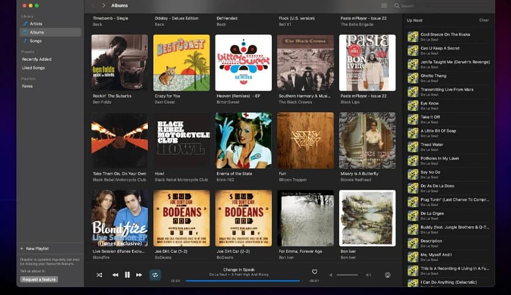Viewport: 511px width, 295px height.
Task: Toggle shuffle playback
Action: [99, 275]
